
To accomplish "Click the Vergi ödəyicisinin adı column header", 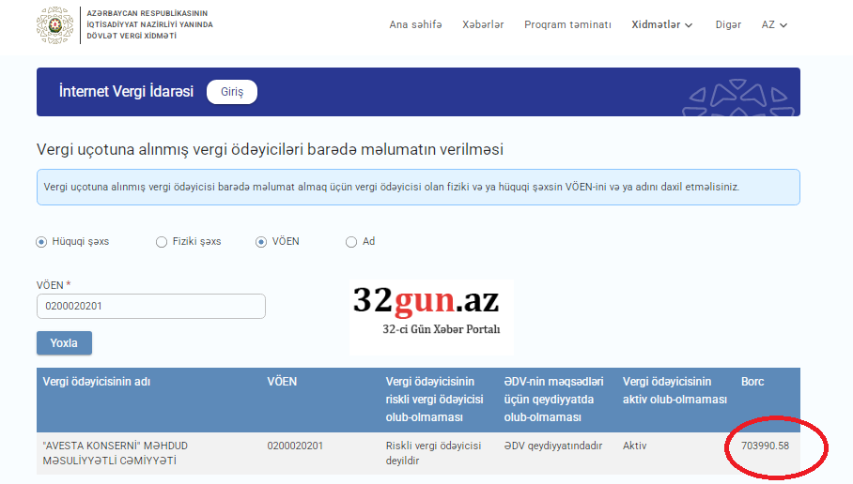I will tap(96, 382).
